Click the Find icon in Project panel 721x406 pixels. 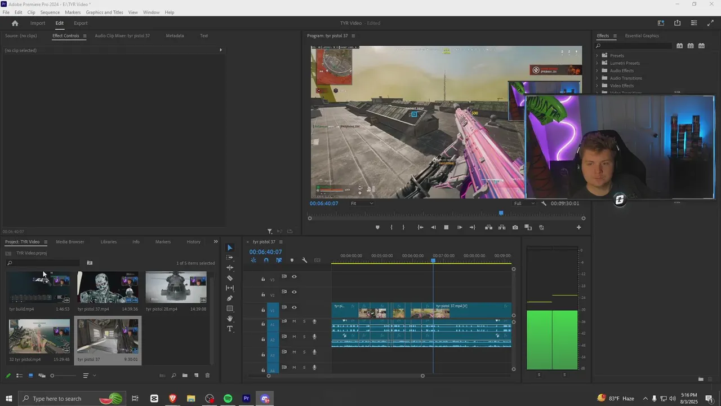pyautogui.click(x=173, y=376)
